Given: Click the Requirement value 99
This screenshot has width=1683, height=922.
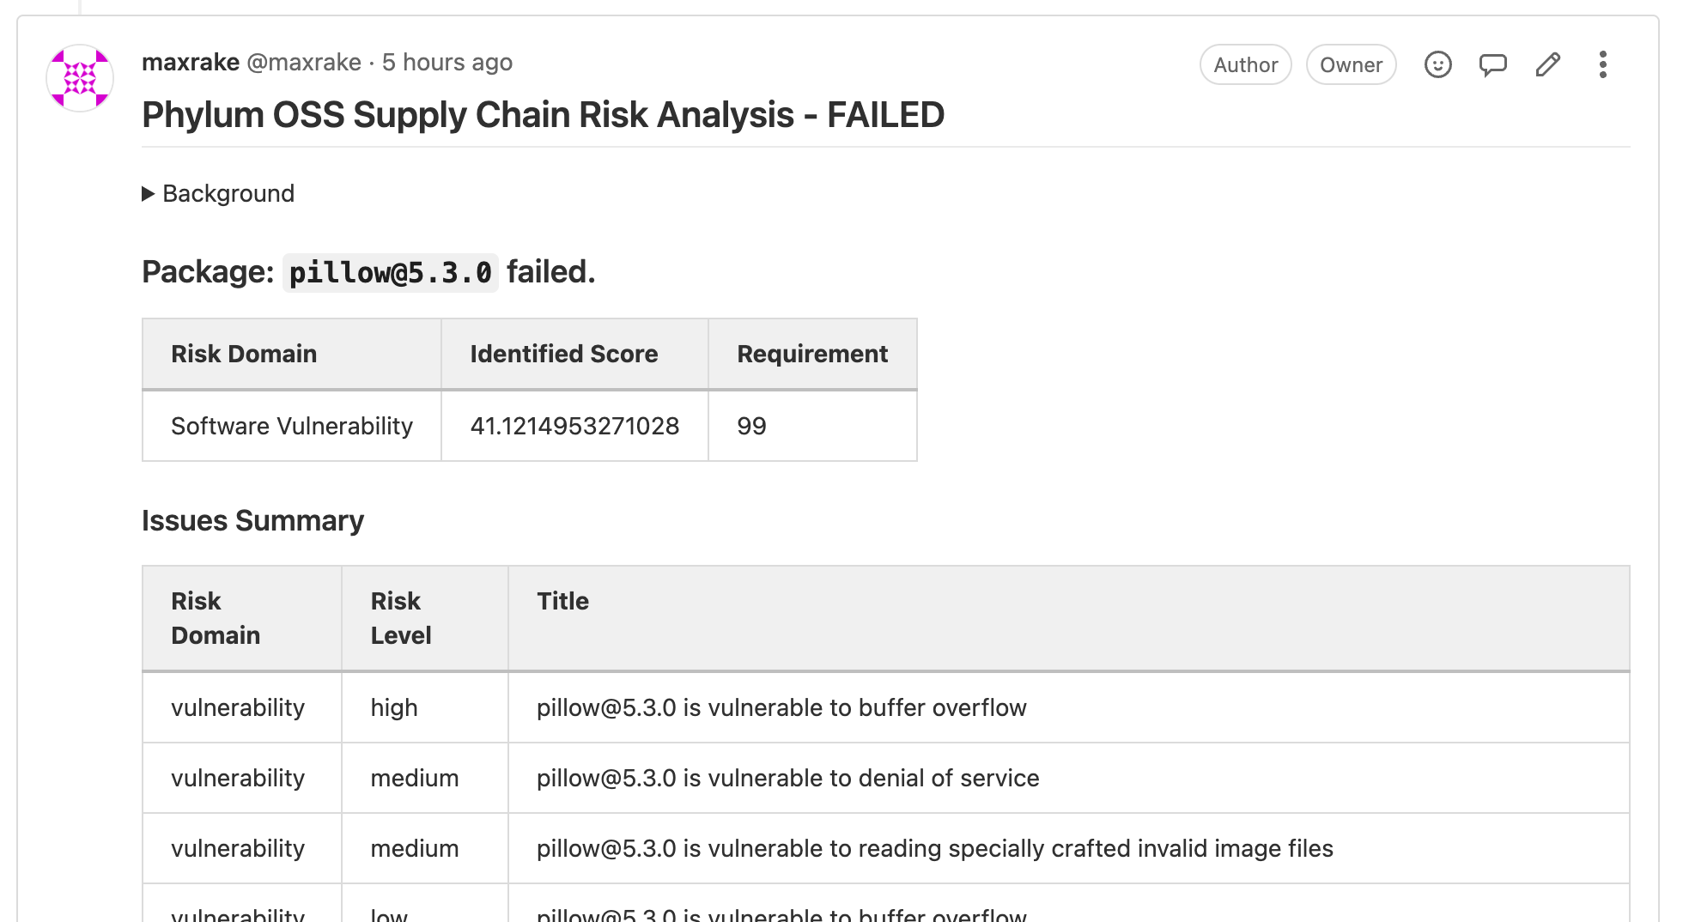Looking at the screenshot, I should pyautogui.click(x=750, y=426).
